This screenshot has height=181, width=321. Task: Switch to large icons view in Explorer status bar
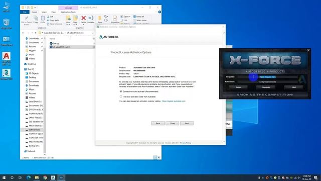click(159, 157)
